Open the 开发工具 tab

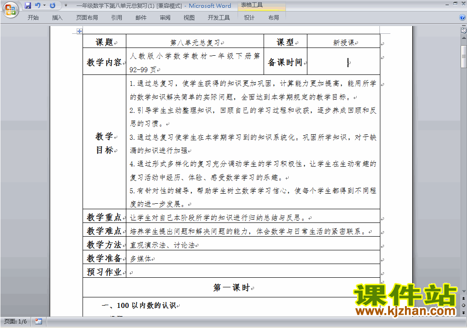click(x=218, y=18)
